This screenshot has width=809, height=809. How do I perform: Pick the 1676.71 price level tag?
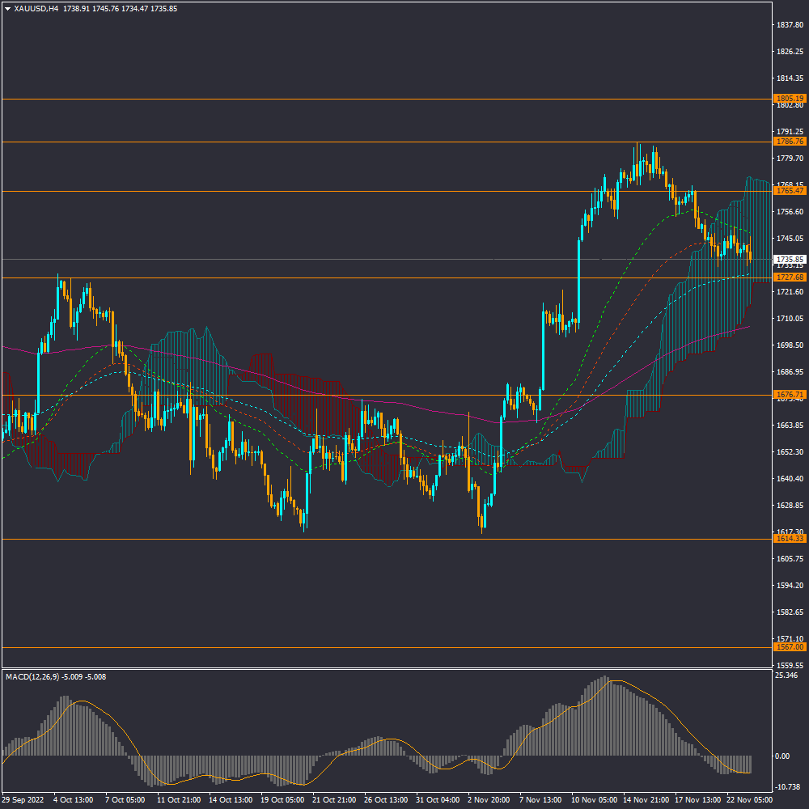tap(790, 395)
